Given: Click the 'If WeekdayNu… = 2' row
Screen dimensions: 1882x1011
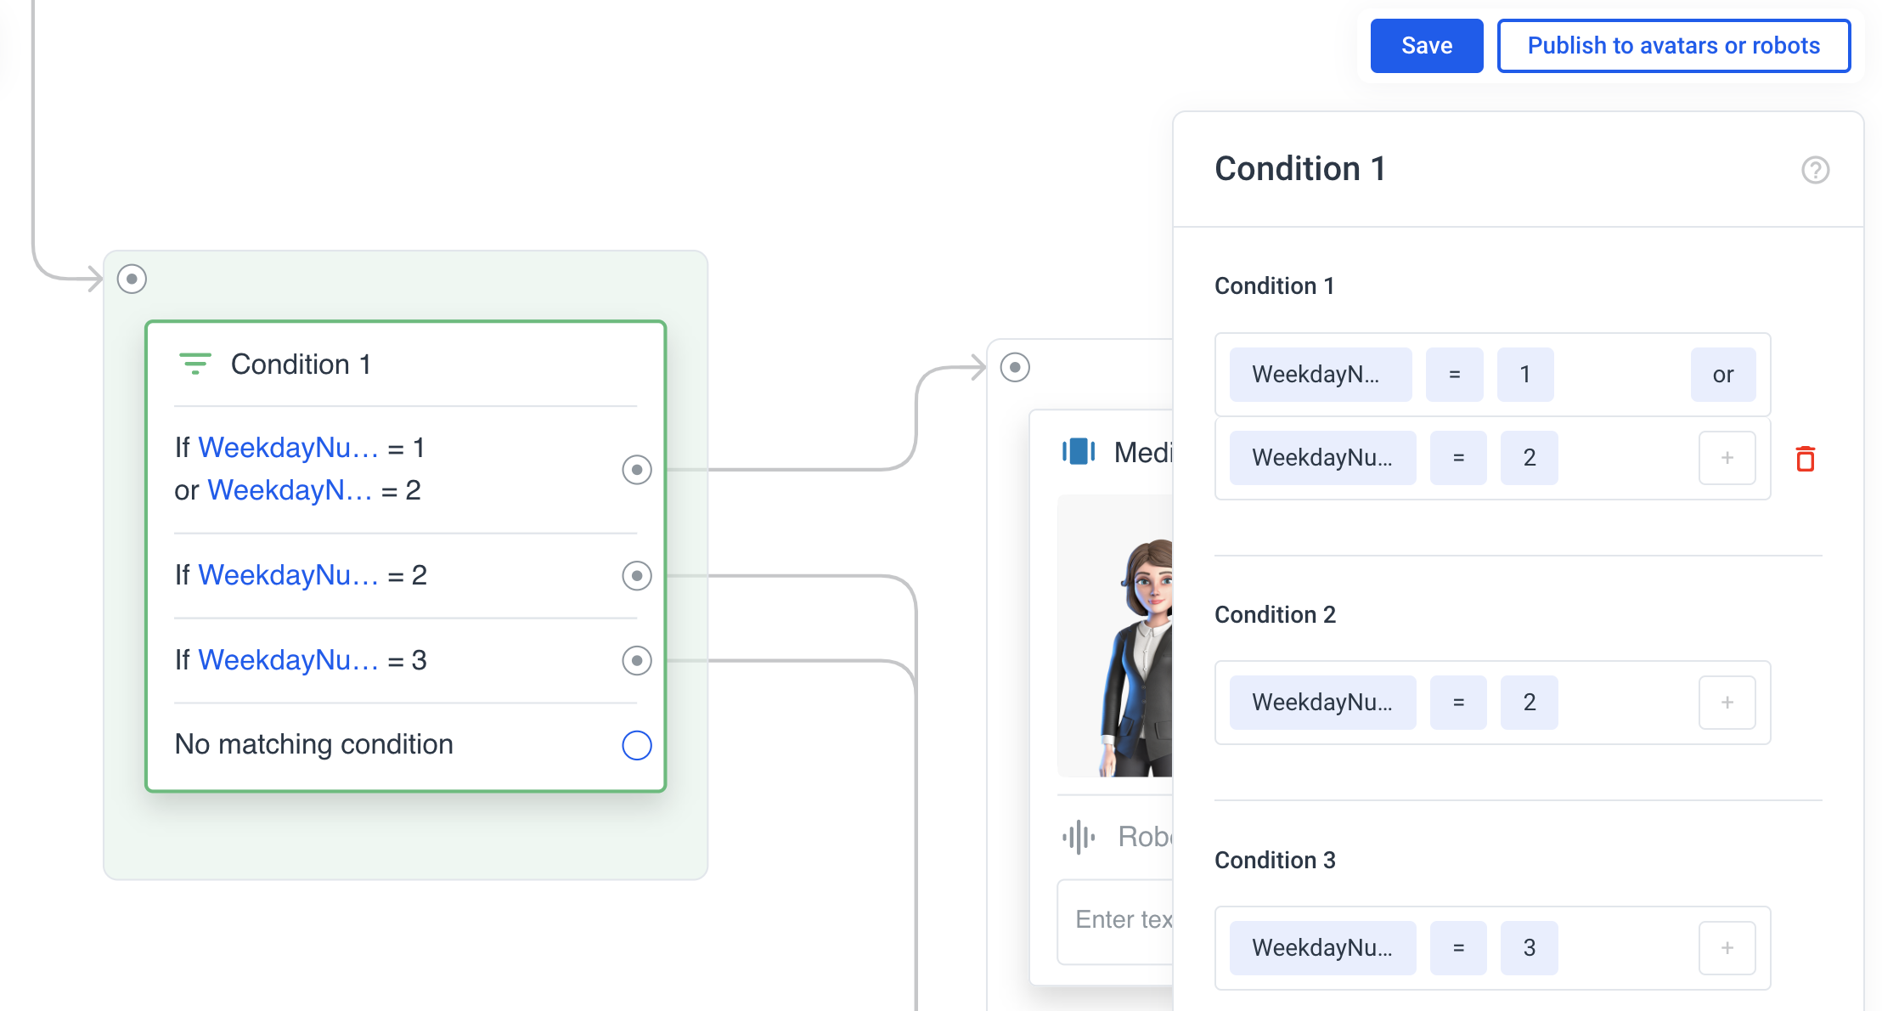Looking at the screenshot, I should (405, 576).
